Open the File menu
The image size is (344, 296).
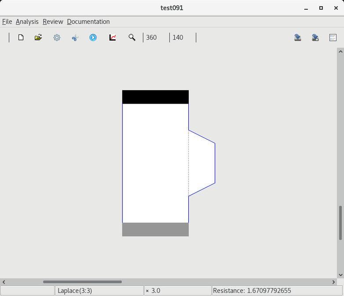[x=7, y=22]
